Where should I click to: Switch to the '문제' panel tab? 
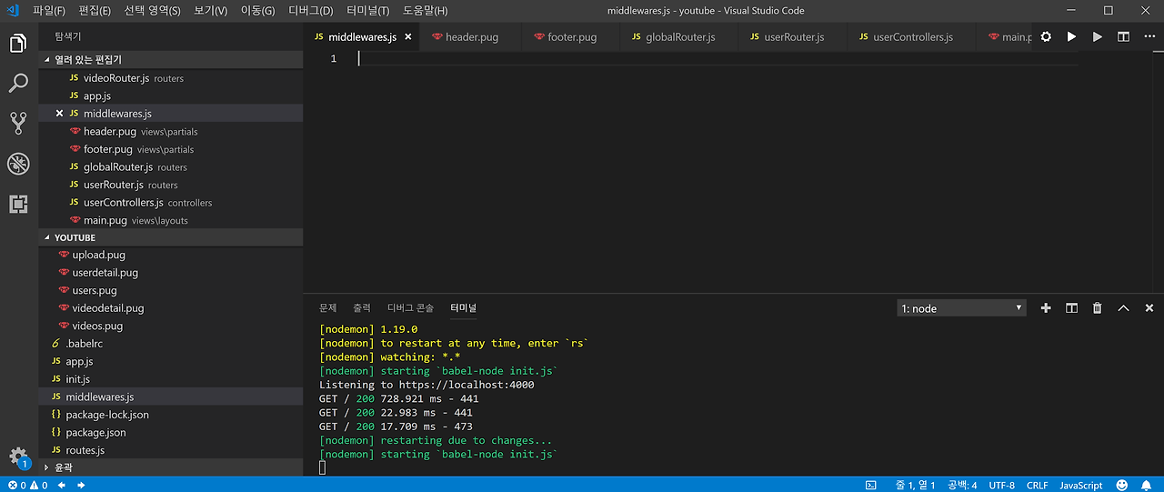pos(328,308)
